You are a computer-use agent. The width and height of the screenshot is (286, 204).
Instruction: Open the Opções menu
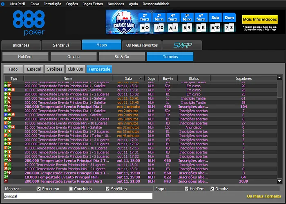click(x=72, y=4)
